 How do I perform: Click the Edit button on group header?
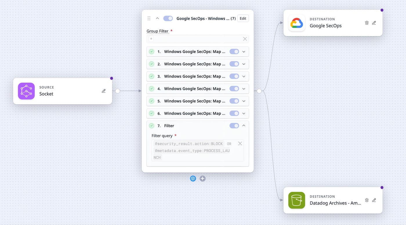tap(243, 18)
